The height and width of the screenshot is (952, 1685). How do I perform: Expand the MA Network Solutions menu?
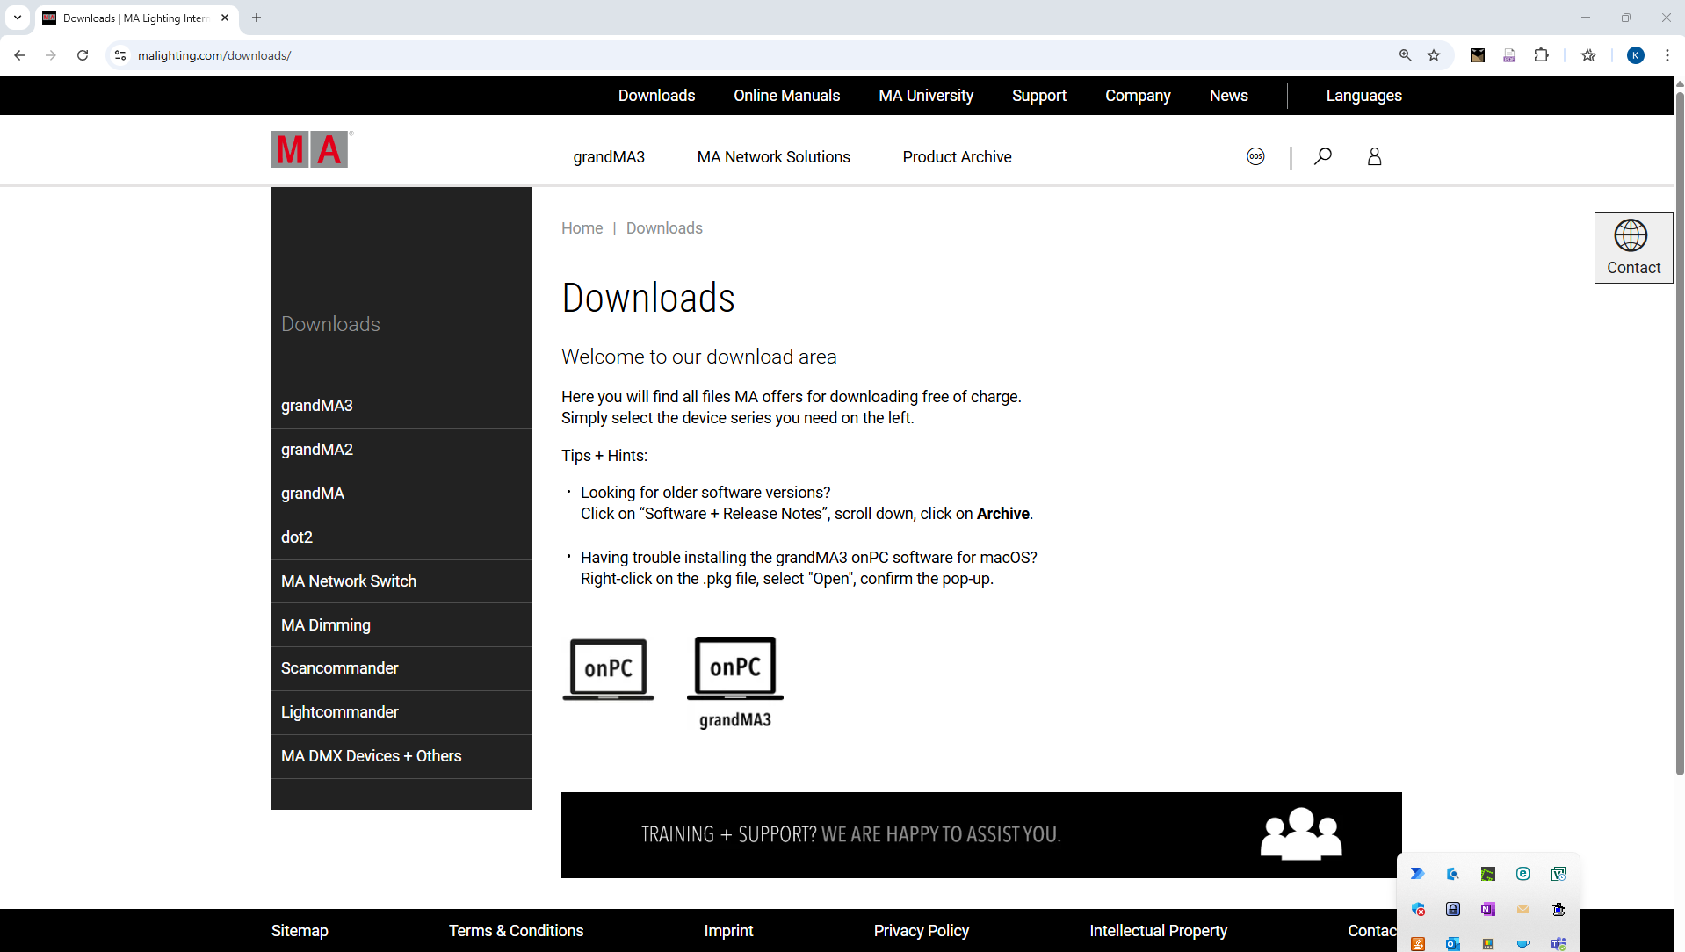pos(773,157)
